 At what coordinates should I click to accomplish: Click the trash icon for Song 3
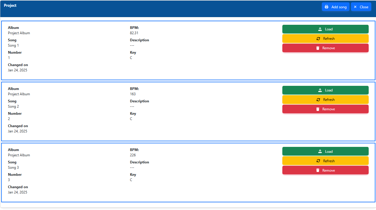(318, 170)
